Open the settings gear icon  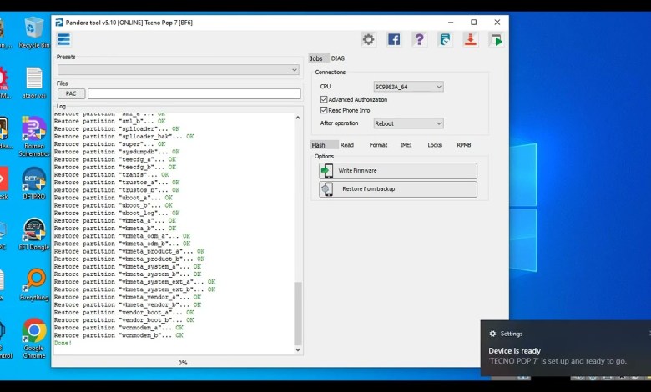click(368, 39)
